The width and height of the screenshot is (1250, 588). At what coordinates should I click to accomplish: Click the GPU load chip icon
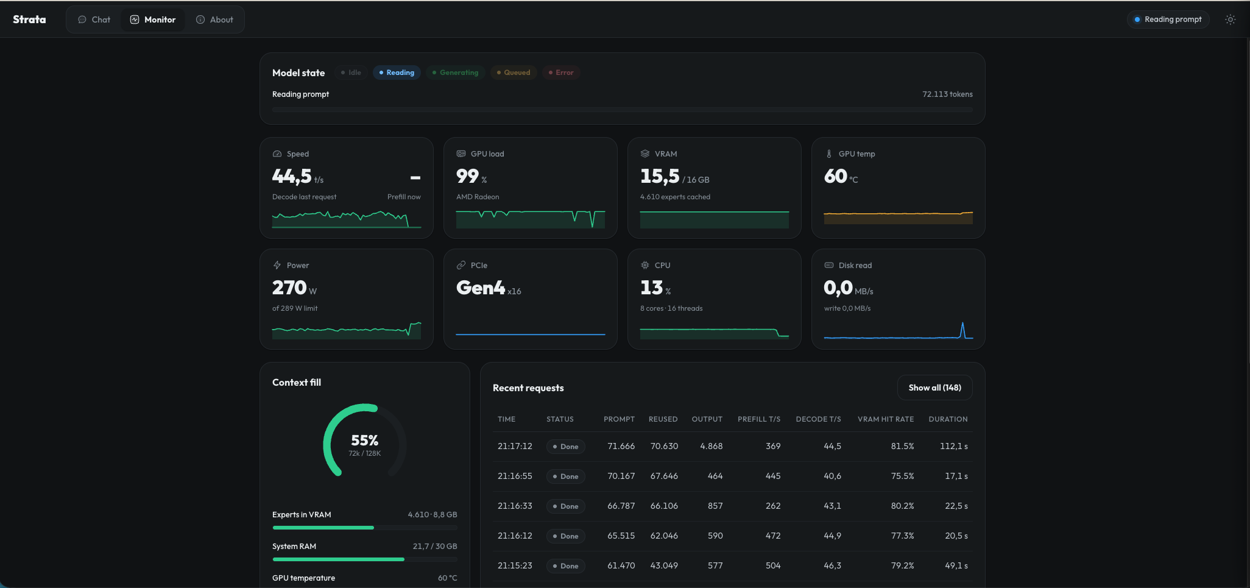coord(461,154)
